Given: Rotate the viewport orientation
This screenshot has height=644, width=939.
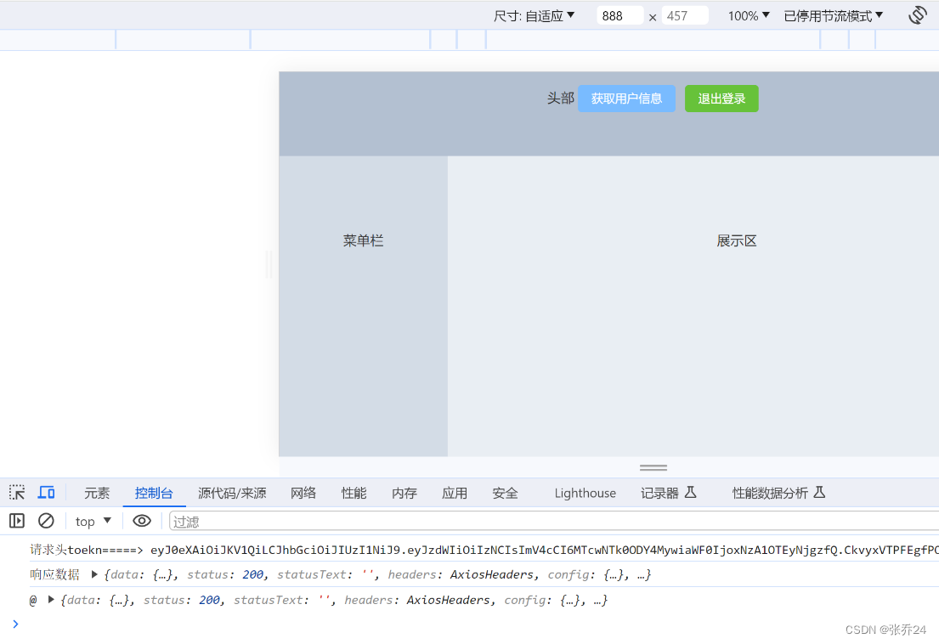Looking at the screenshot, I should click(917, 14).
